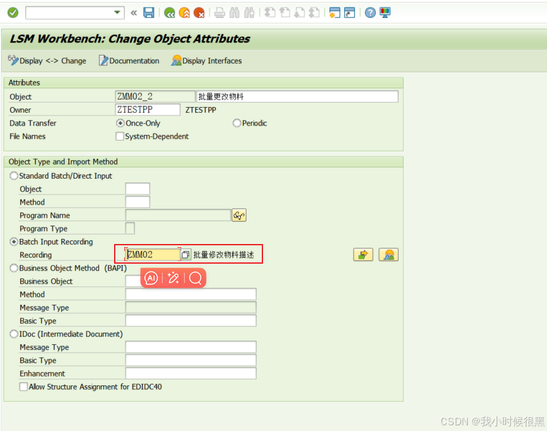
Task: Select Standard Batch/Direct Input radio button
Action: (14, 176)
